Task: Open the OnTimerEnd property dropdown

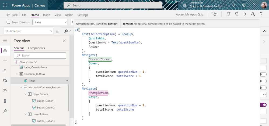Action: click(x=28, y=31)
